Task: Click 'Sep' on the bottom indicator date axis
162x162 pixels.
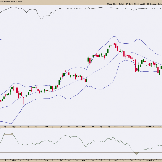Action: pos(14,160)
